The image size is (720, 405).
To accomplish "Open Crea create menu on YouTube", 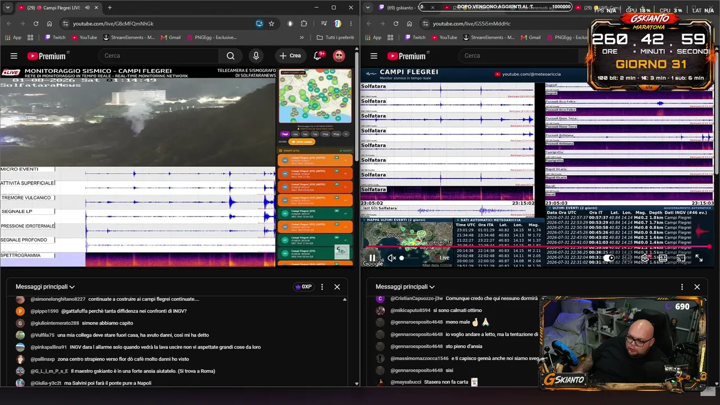I will coord(290,56).
